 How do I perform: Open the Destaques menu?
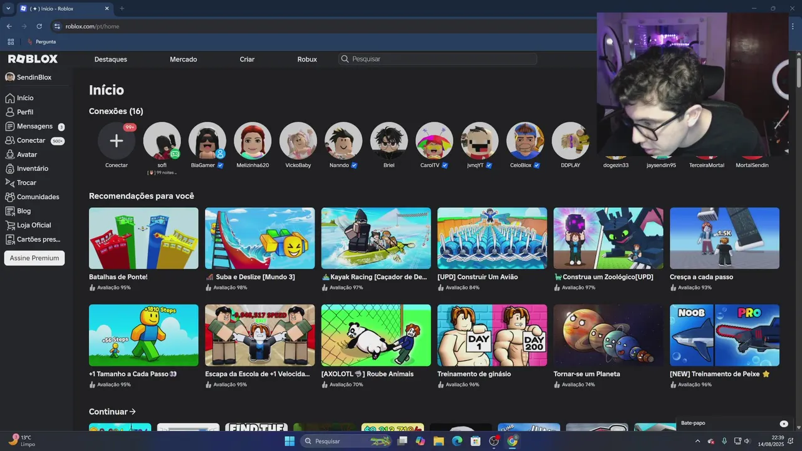coord(111,59)
